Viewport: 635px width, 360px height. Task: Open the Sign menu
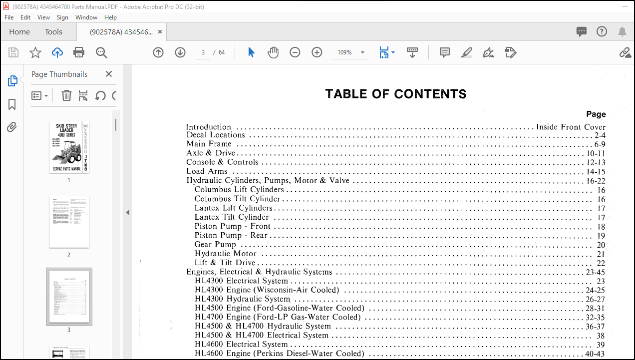[63, 17]
